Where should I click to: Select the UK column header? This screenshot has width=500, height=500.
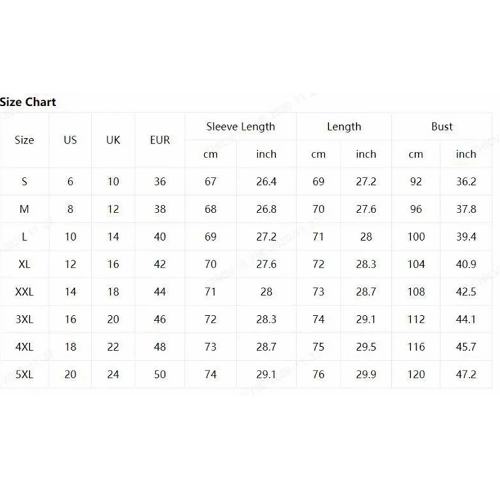113,140
